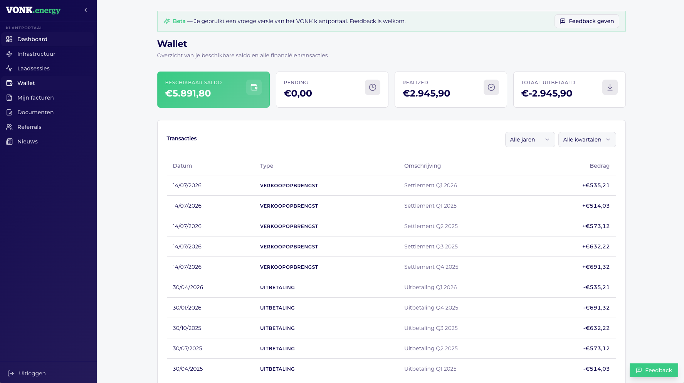The image size is (684, 383).
Task: Open the Nieuws section
Action: tap(48, 142)
